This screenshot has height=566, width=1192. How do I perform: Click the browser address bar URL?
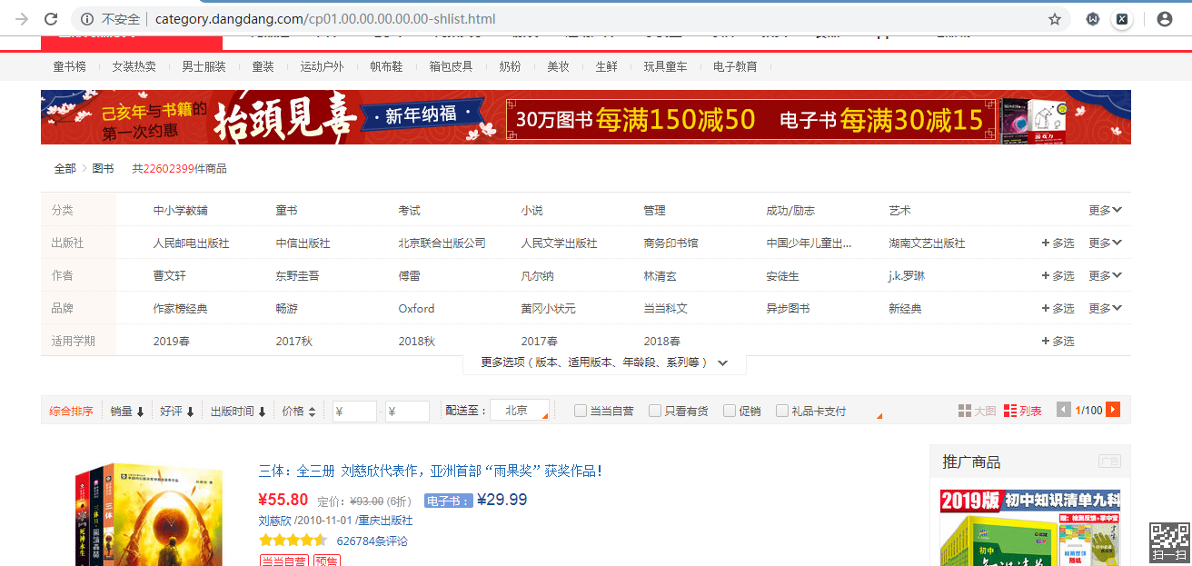325,19
